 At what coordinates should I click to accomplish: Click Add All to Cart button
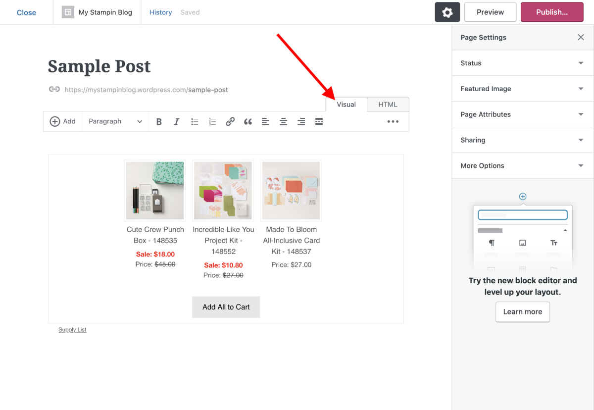[226, 307]
